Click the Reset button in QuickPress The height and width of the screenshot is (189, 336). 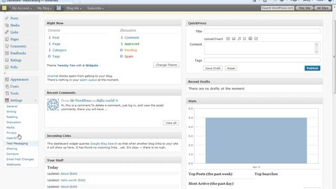231,68
